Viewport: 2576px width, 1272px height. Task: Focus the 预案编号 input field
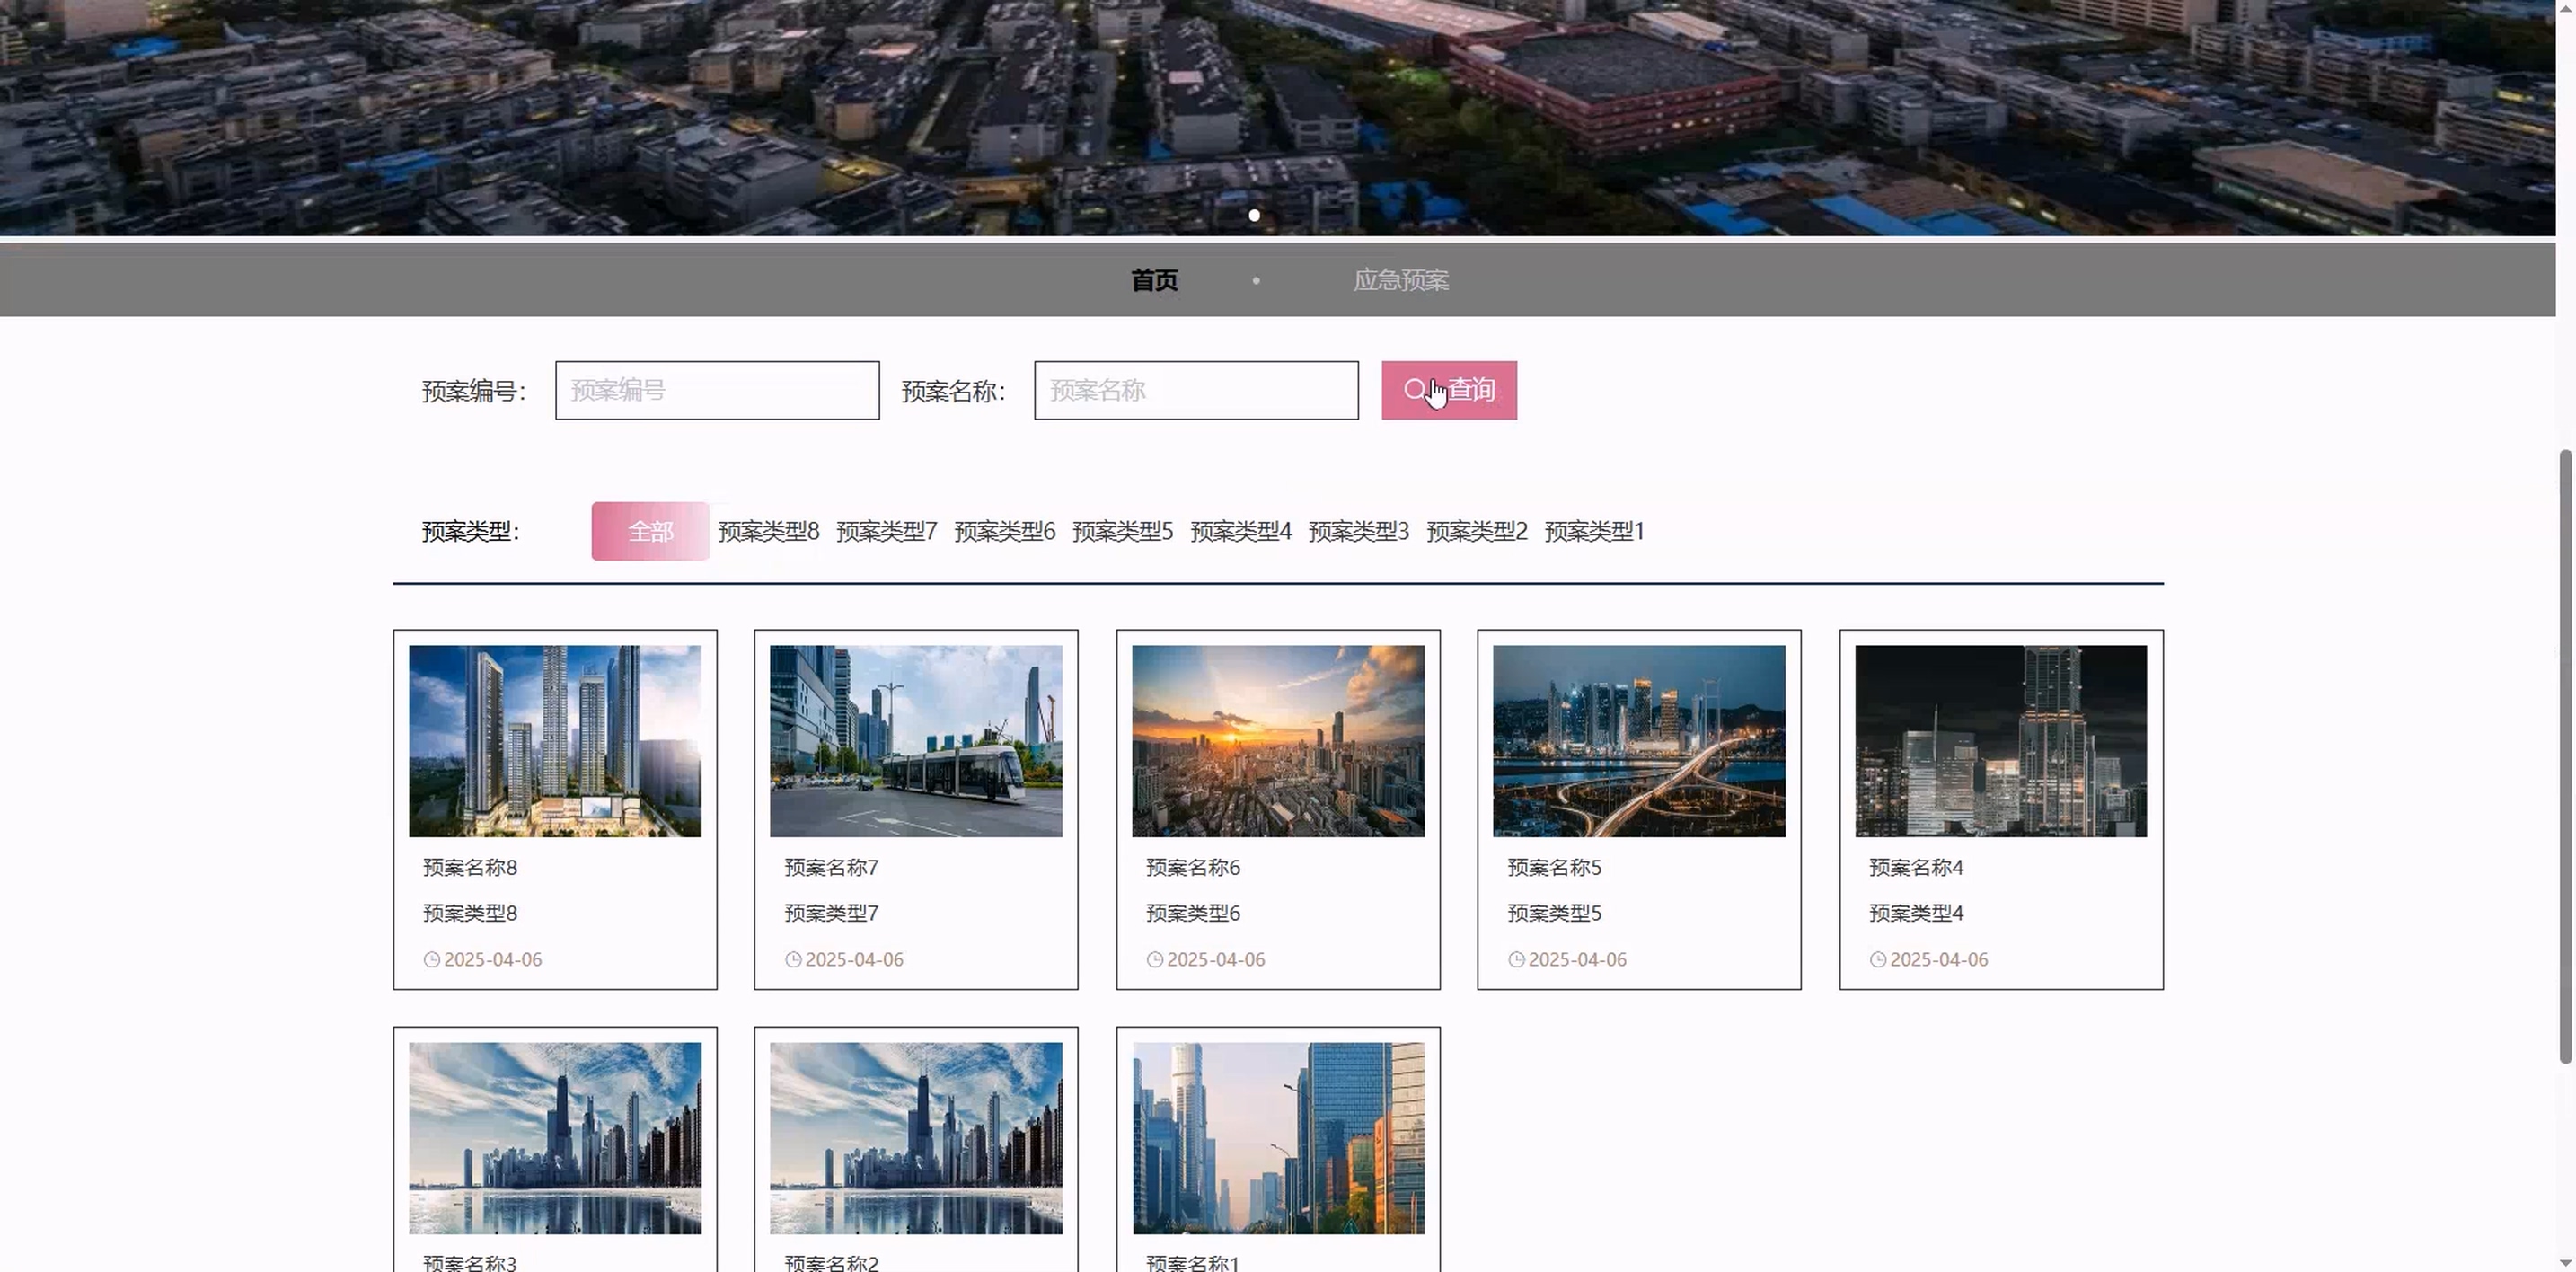[716, 390]
